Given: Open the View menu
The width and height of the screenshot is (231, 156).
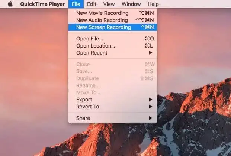Looking at the screenshot, I should 109,4.
